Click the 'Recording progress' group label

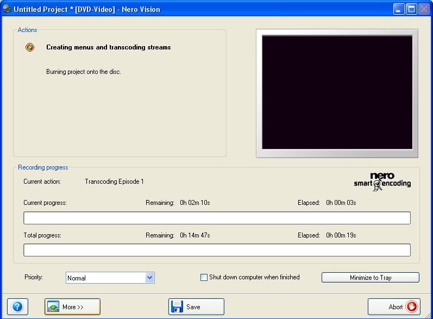43,167
